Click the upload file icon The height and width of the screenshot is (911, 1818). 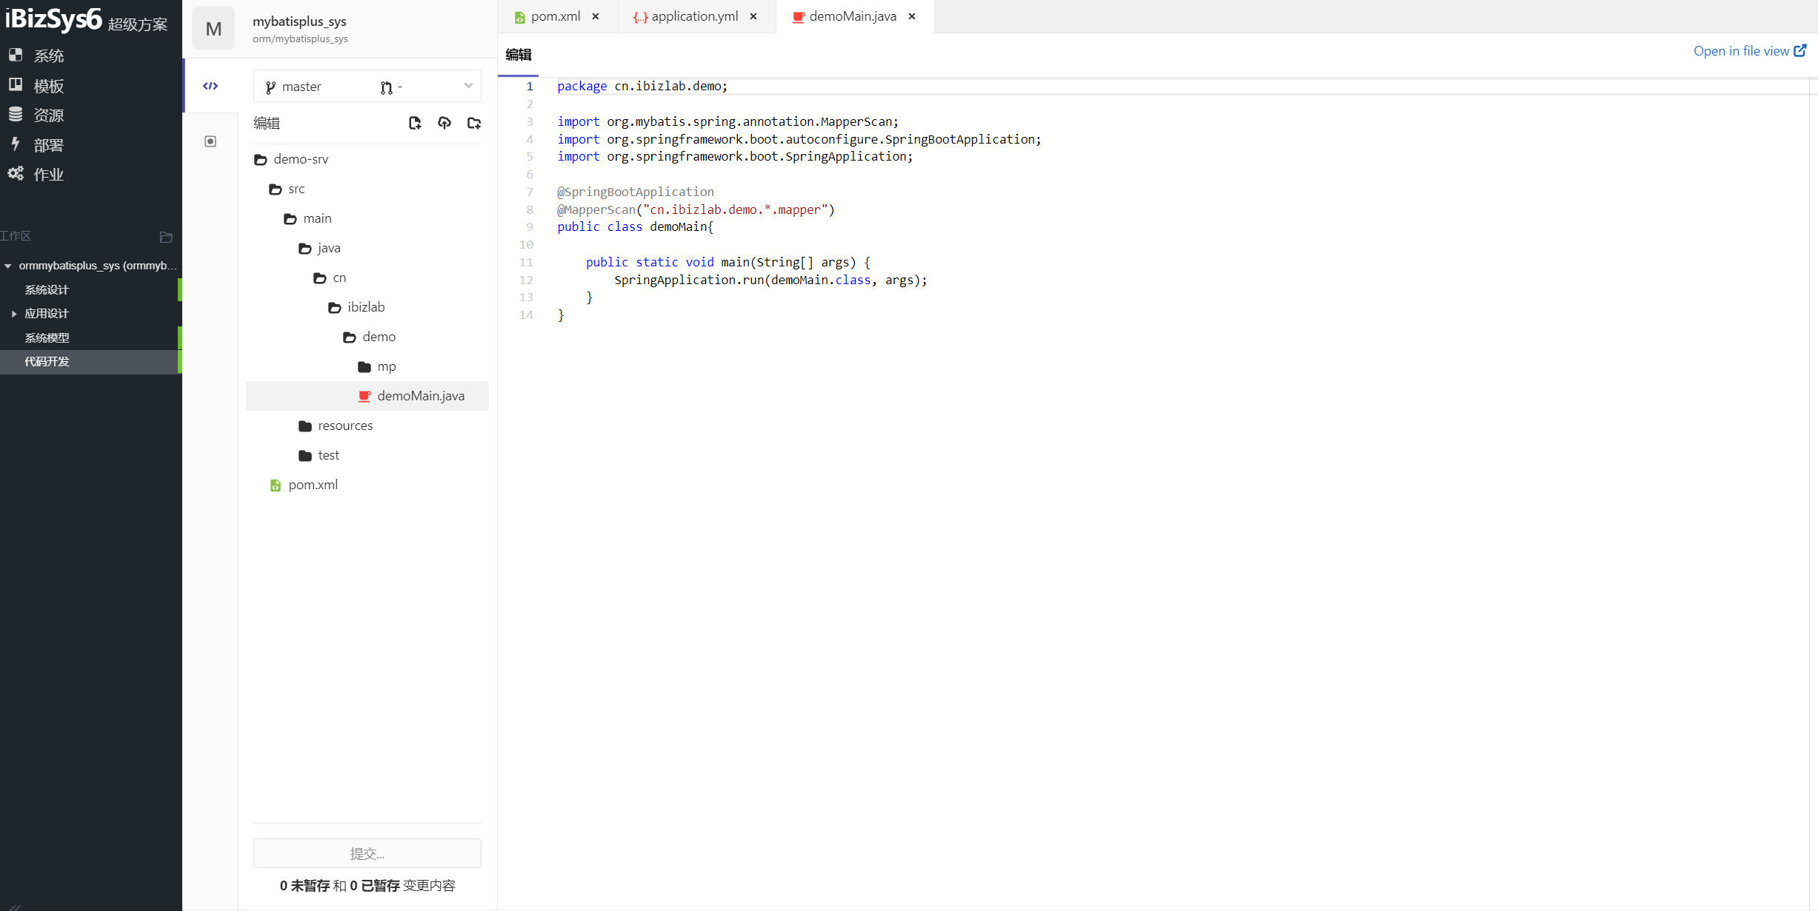click(444, 123)
